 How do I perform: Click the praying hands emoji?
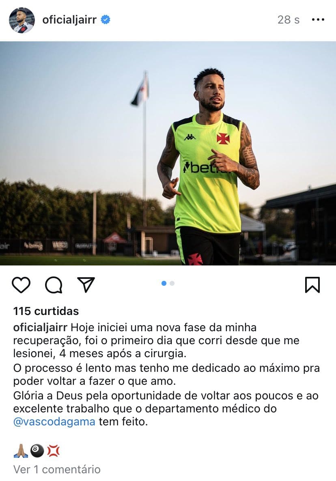[x=21, y=451]
